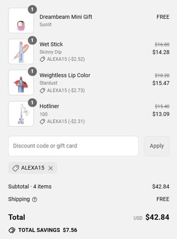This screenshot has width=177, height=239.
Task: Click the tag icon under Wet Stick
Action: 42,59
